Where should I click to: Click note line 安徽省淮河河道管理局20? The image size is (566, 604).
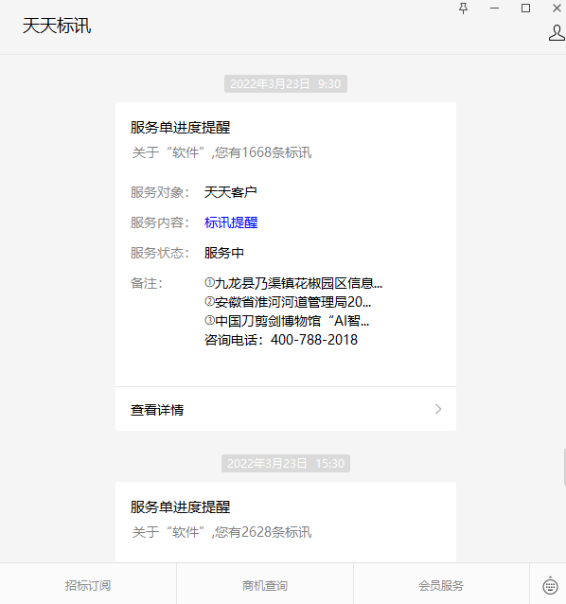coord(288,302)
